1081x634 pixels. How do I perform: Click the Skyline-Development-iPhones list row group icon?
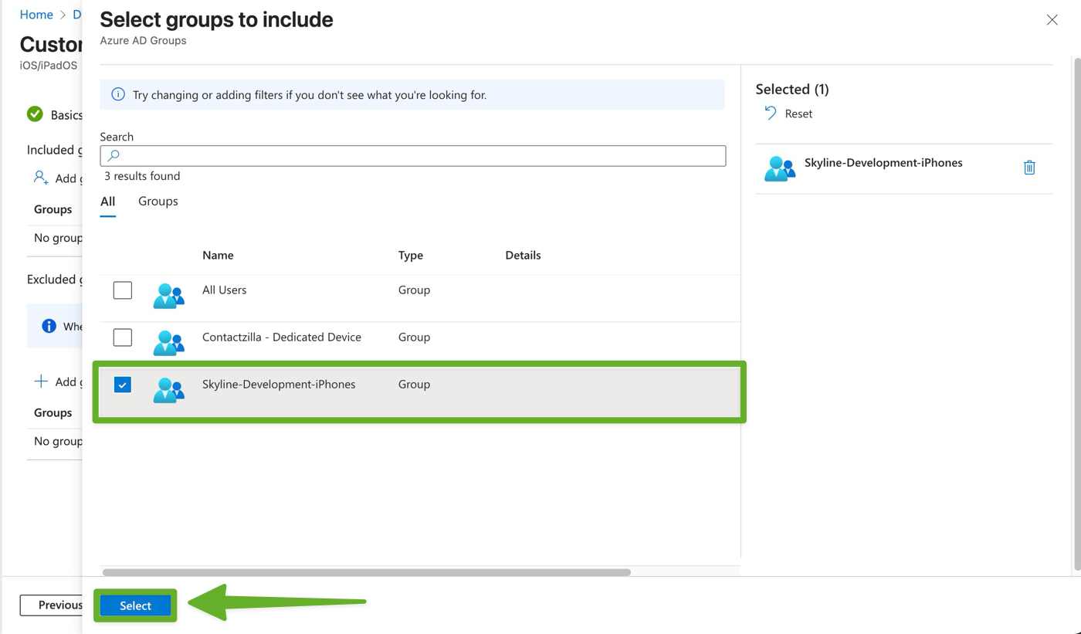pos(168,390)
